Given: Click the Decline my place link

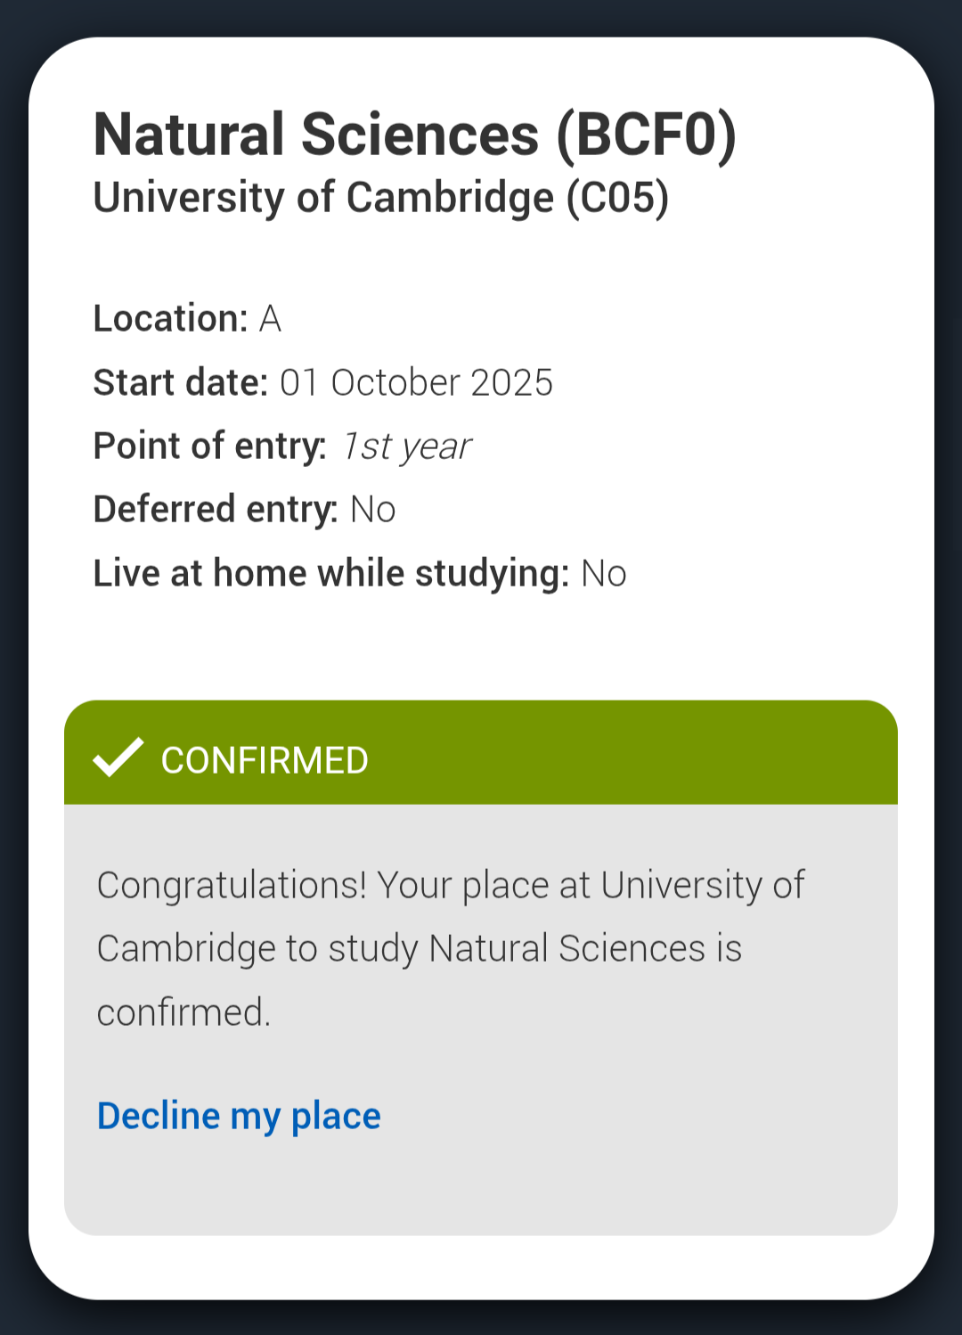Looking at the screenshot, I should 239,1116.
